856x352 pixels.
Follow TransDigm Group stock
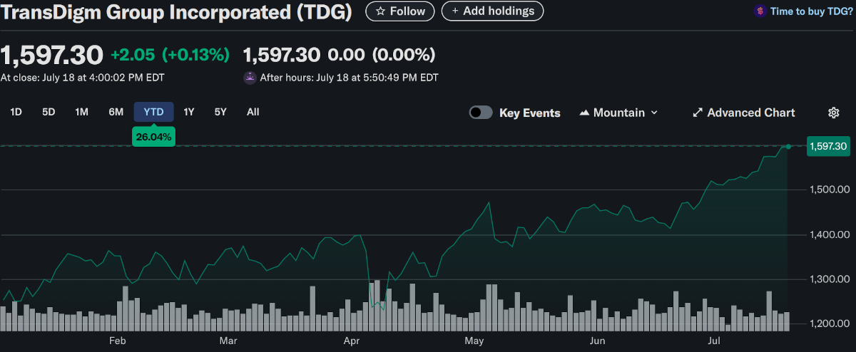[399, 11]
